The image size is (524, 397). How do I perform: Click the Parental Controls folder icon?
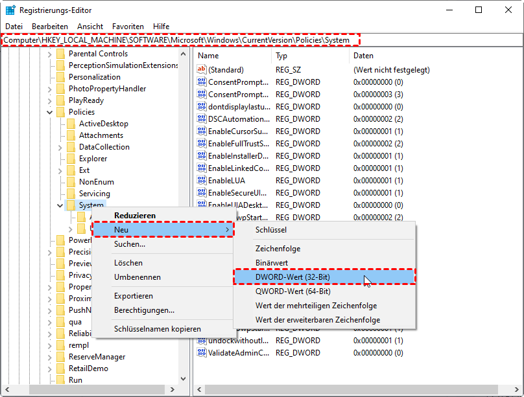(60, 54)
